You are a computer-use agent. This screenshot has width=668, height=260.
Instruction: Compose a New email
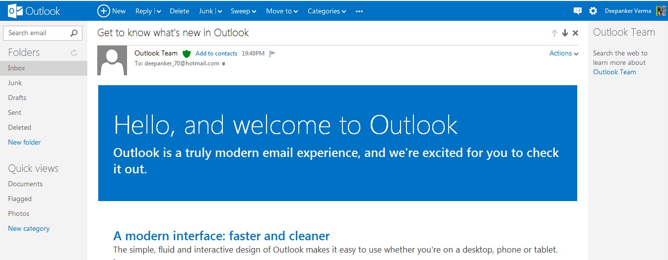[112, 11]
